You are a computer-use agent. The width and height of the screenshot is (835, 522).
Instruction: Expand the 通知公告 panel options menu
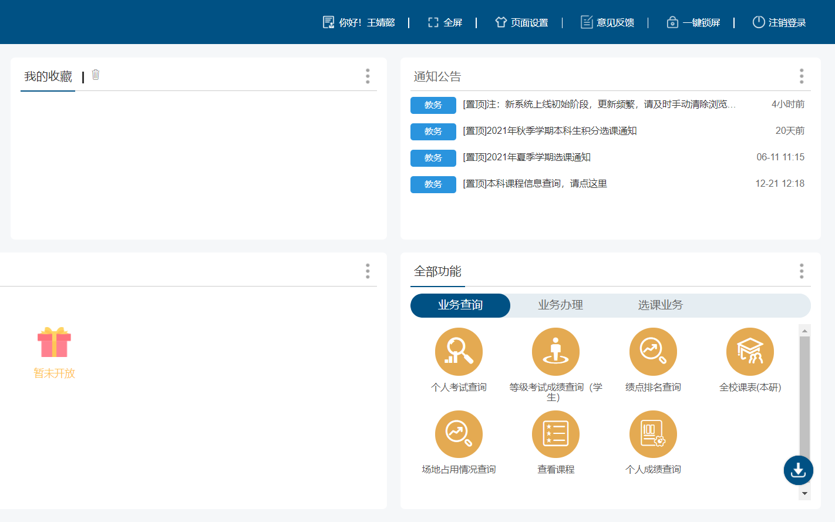801,76
